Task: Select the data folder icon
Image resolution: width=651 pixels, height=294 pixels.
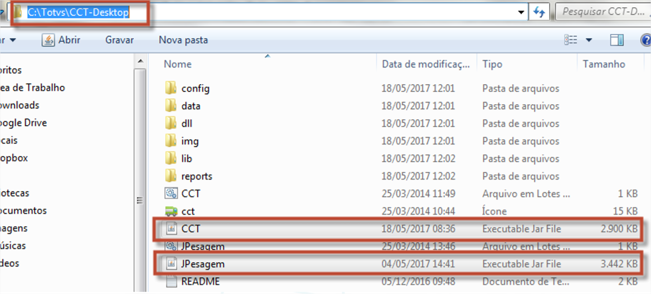Action: click(170, 105)
